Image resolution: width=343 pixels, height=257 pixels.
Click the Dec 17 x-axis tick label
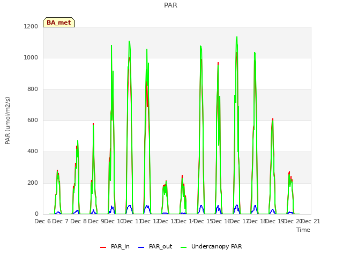240,221
